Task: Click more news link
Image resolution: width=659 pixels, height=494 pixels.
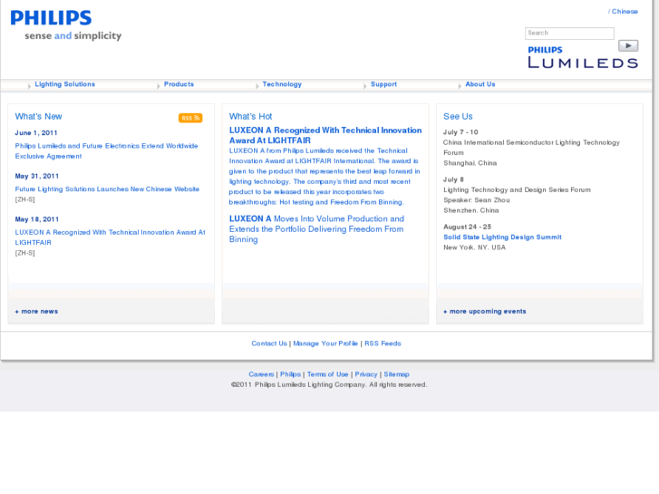Action: [36, 311]
